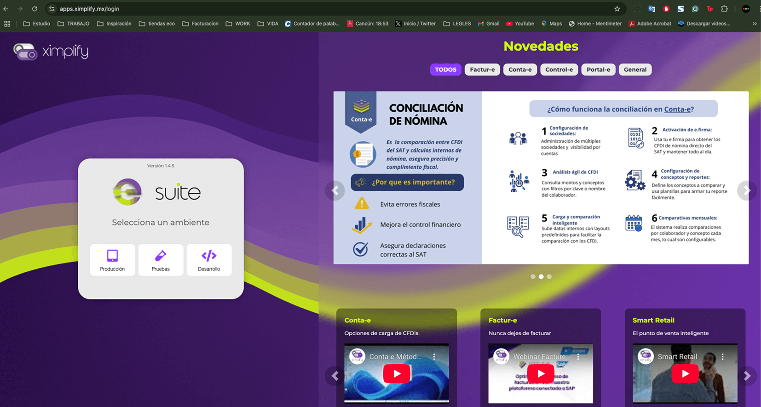Filter news by Control-e

[x=559, y=69]
